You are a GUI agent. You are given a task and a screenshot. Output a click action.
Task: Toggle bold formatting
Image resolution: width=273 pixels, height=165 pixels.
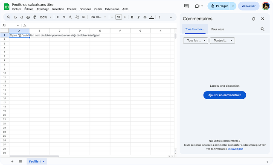point(132,17)
